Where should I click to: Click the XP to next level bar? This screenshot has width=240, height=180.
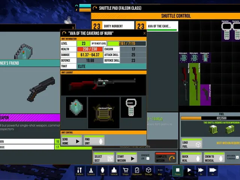coord(127,43)
